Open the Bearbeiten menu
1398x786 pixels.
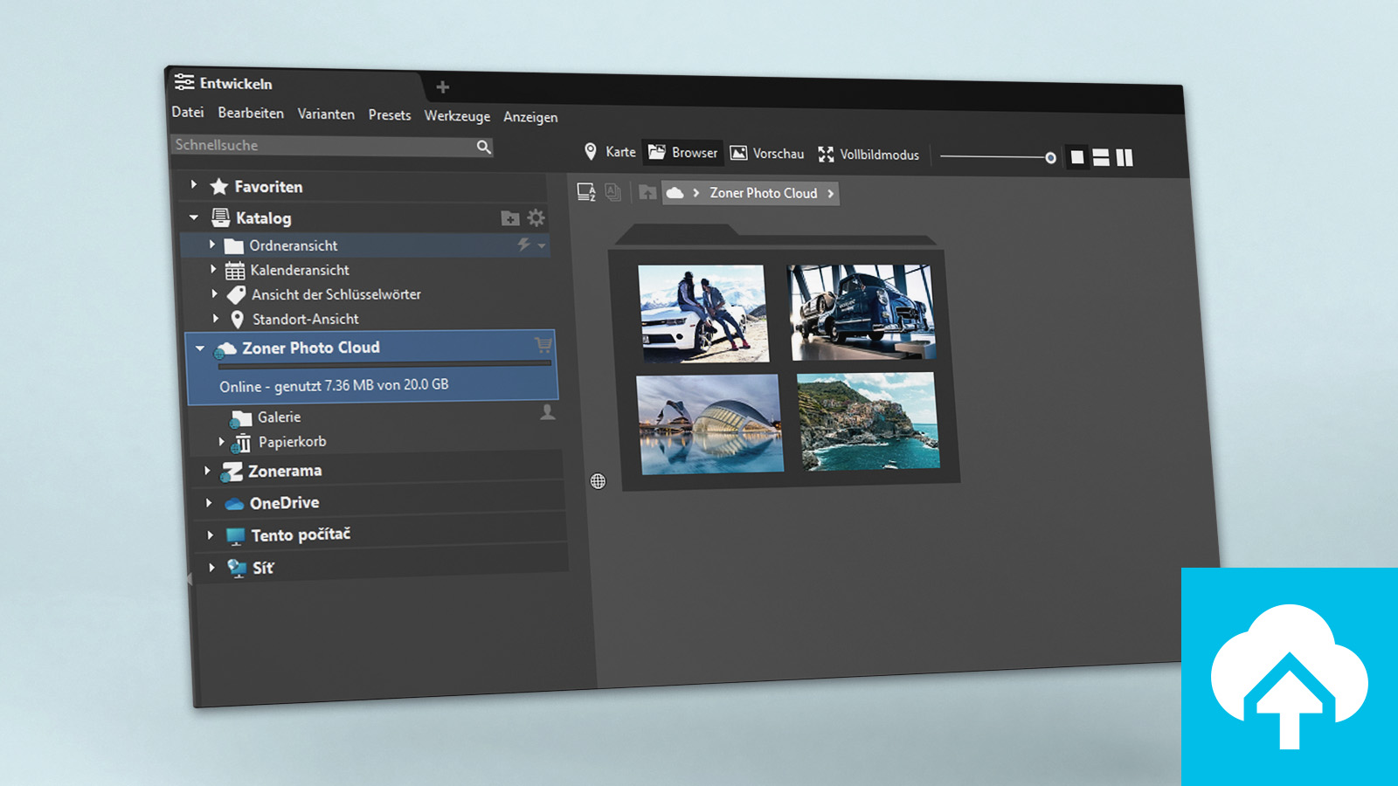click(x=251, y=114)
